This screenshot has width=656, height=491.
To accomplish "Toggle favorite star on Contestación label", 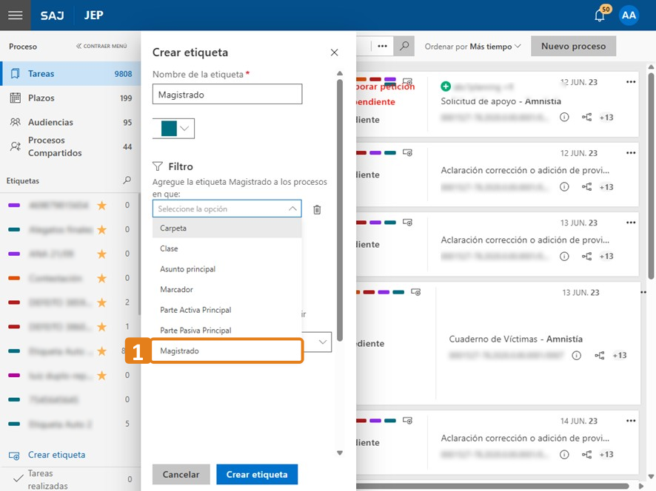I will tap(101, 278).
